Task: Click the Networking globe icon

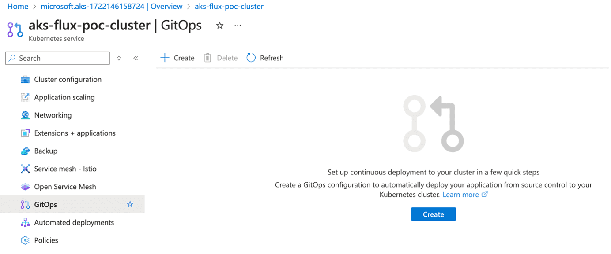Action: click(x=25, y=115)
